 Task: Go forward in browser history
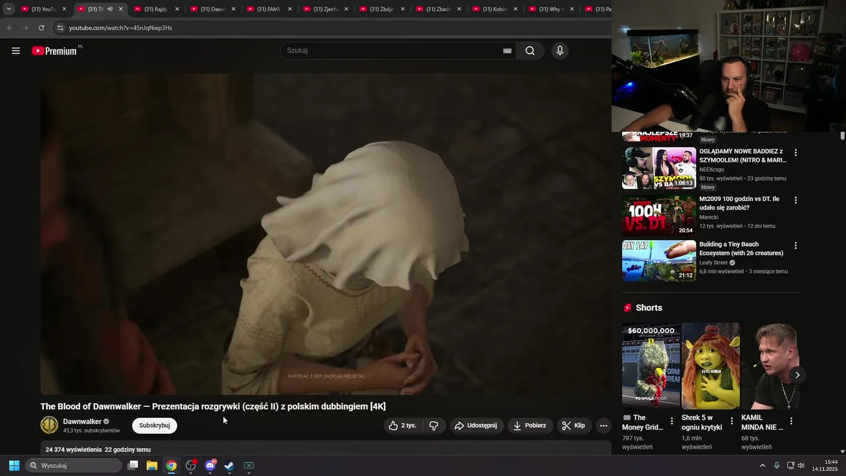coord(25,28)
